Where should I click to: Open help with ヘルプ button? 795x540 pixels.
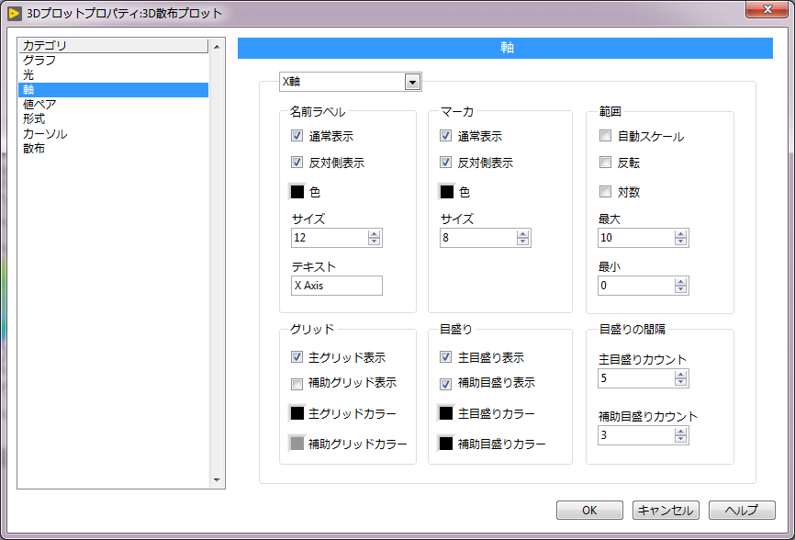coord(741,510)
